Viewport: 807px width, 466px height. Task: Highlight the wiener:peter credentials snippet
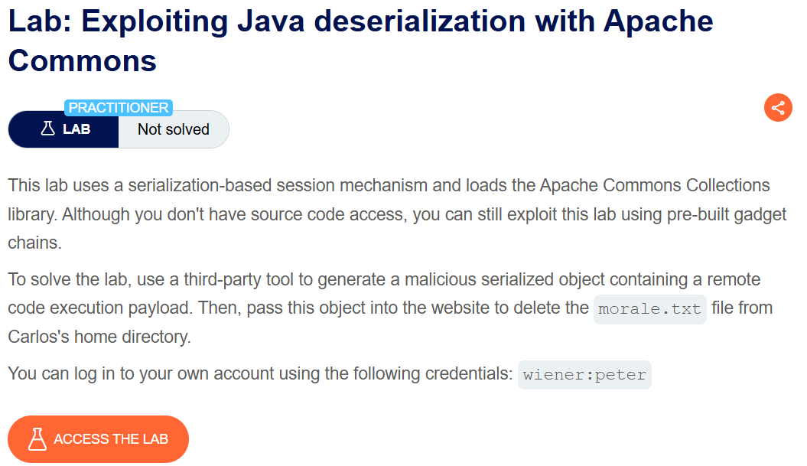(584, 375)
